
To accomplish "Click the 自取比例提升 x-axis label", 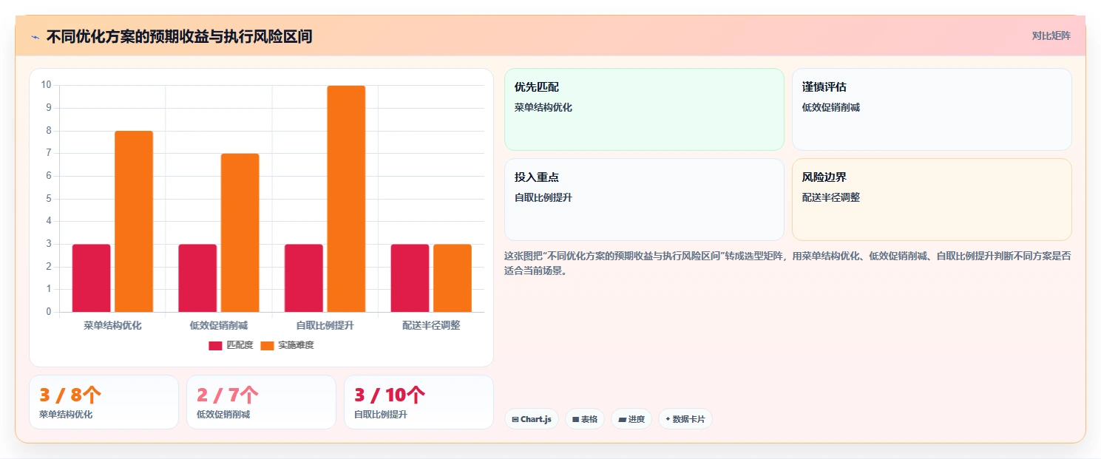I will (x=325, y=325).
